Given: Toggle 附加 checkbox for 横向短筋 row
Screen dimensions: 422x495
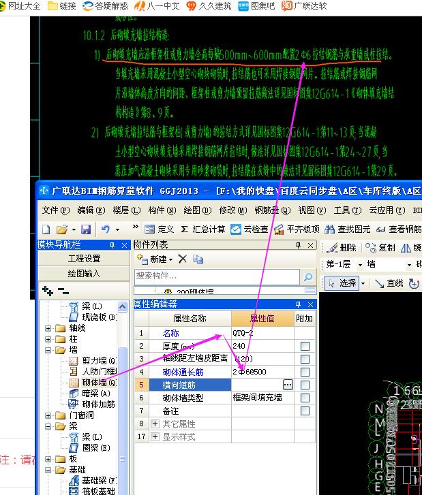Looking at the screenshot, I should (305, 385).
